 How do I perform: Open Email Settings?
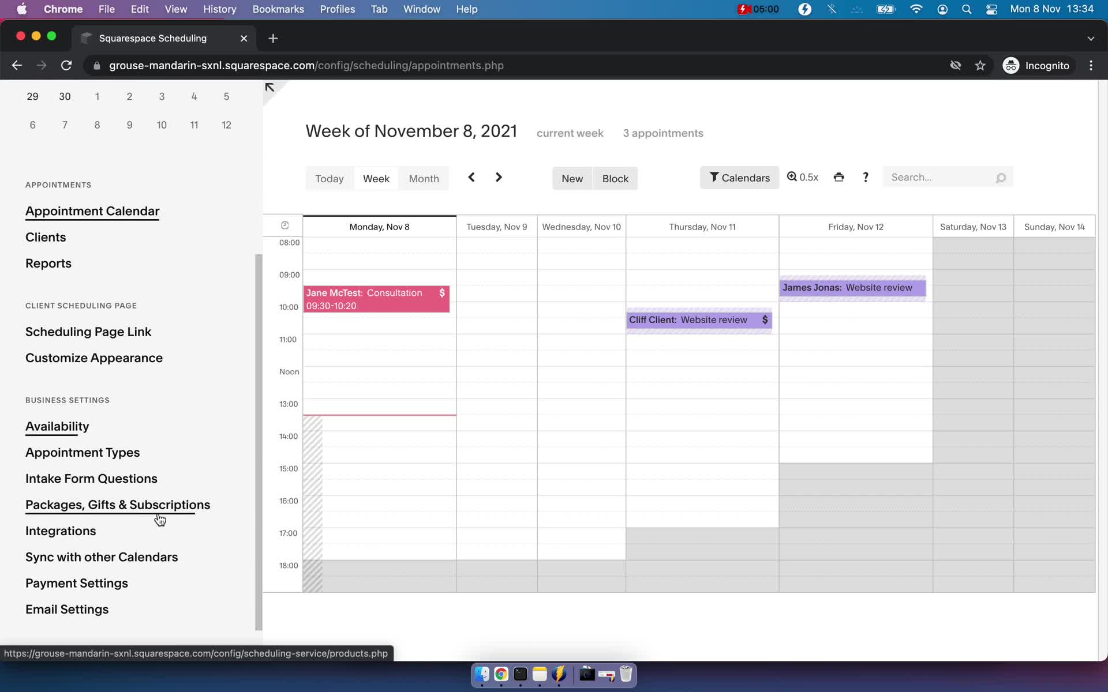coord(67,609)
